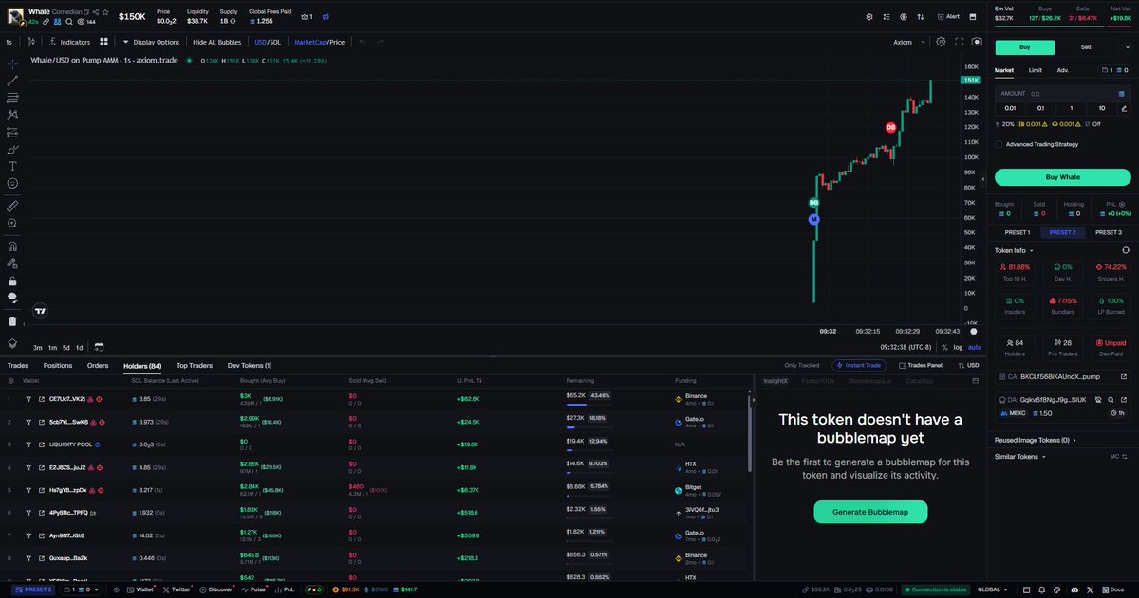This screenshot has height=598, width=1139.
Task: Check the Advanced Trading Strategy box
Action: pos(999,144)
